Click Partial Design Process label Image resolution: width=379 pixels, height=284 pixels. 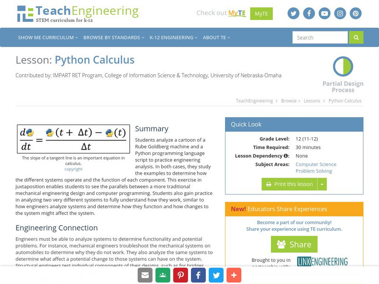343,87
